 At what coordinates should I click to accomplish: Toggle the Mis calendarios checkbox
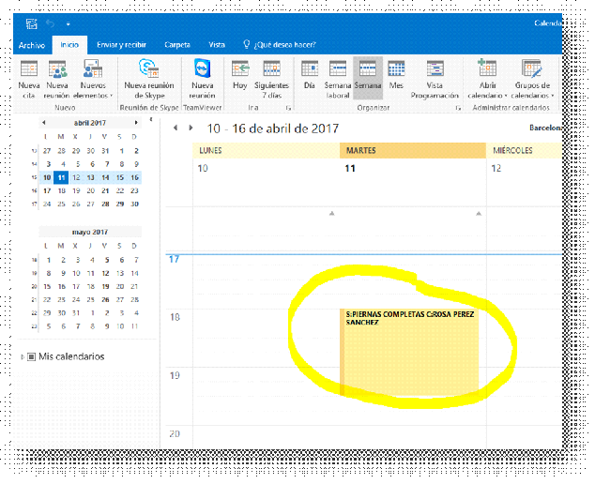(31, 356)
